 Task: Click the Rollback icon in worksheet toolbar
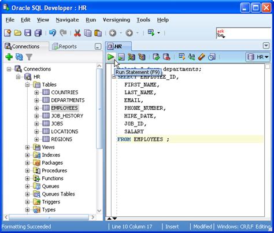pyautogui.click(x=166, y=57)
